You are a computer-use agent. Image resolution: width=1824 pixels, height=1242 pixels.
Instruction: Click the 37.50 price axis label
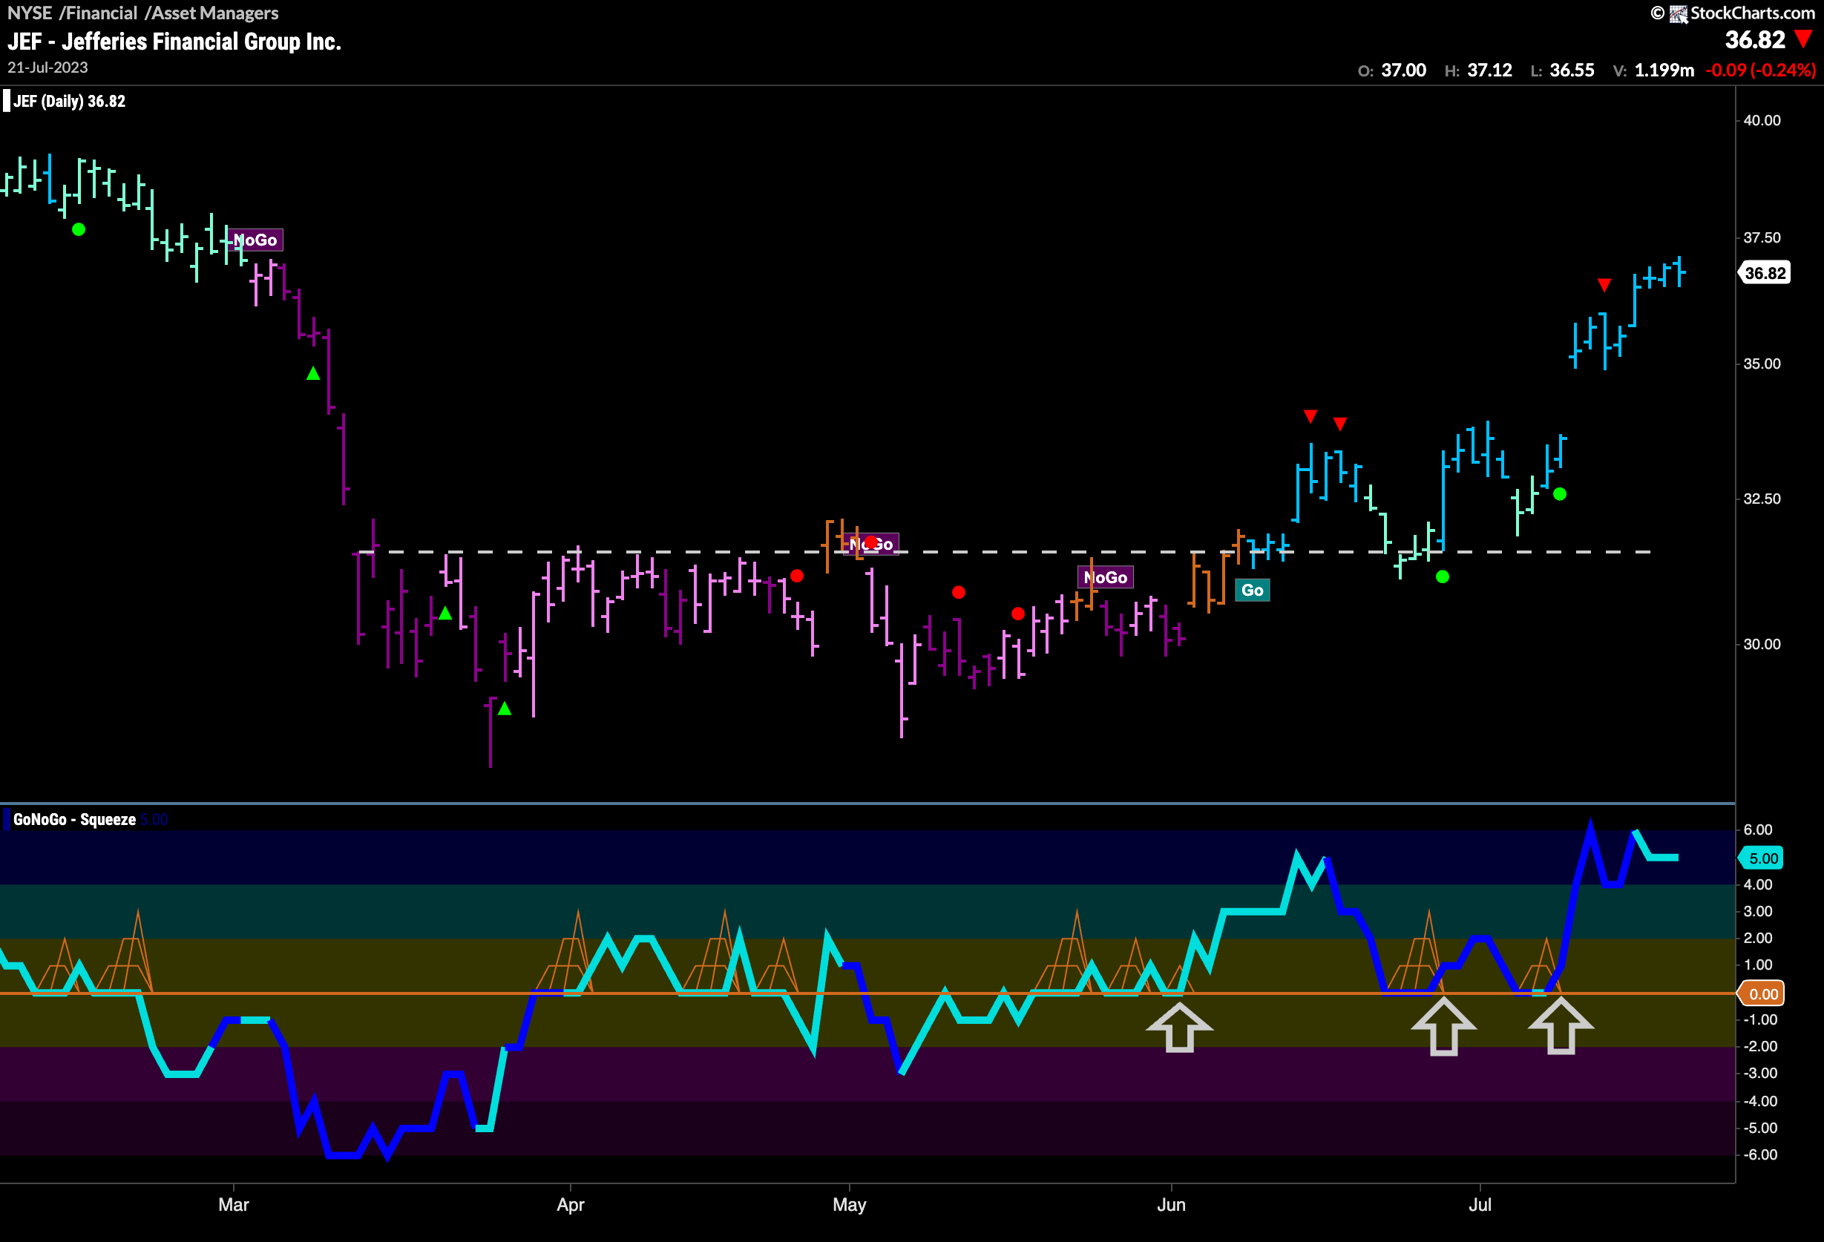click(1762, 237)
